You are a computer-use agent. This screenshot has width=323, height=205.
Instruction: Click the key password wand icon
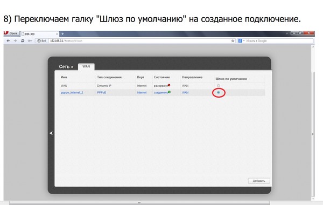pos(30,41)
